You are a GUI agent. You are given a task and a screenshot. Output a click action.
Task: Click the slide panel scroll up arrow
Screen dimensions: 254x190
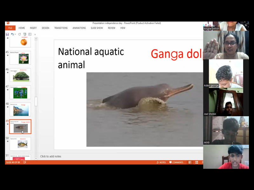point(36,39)
